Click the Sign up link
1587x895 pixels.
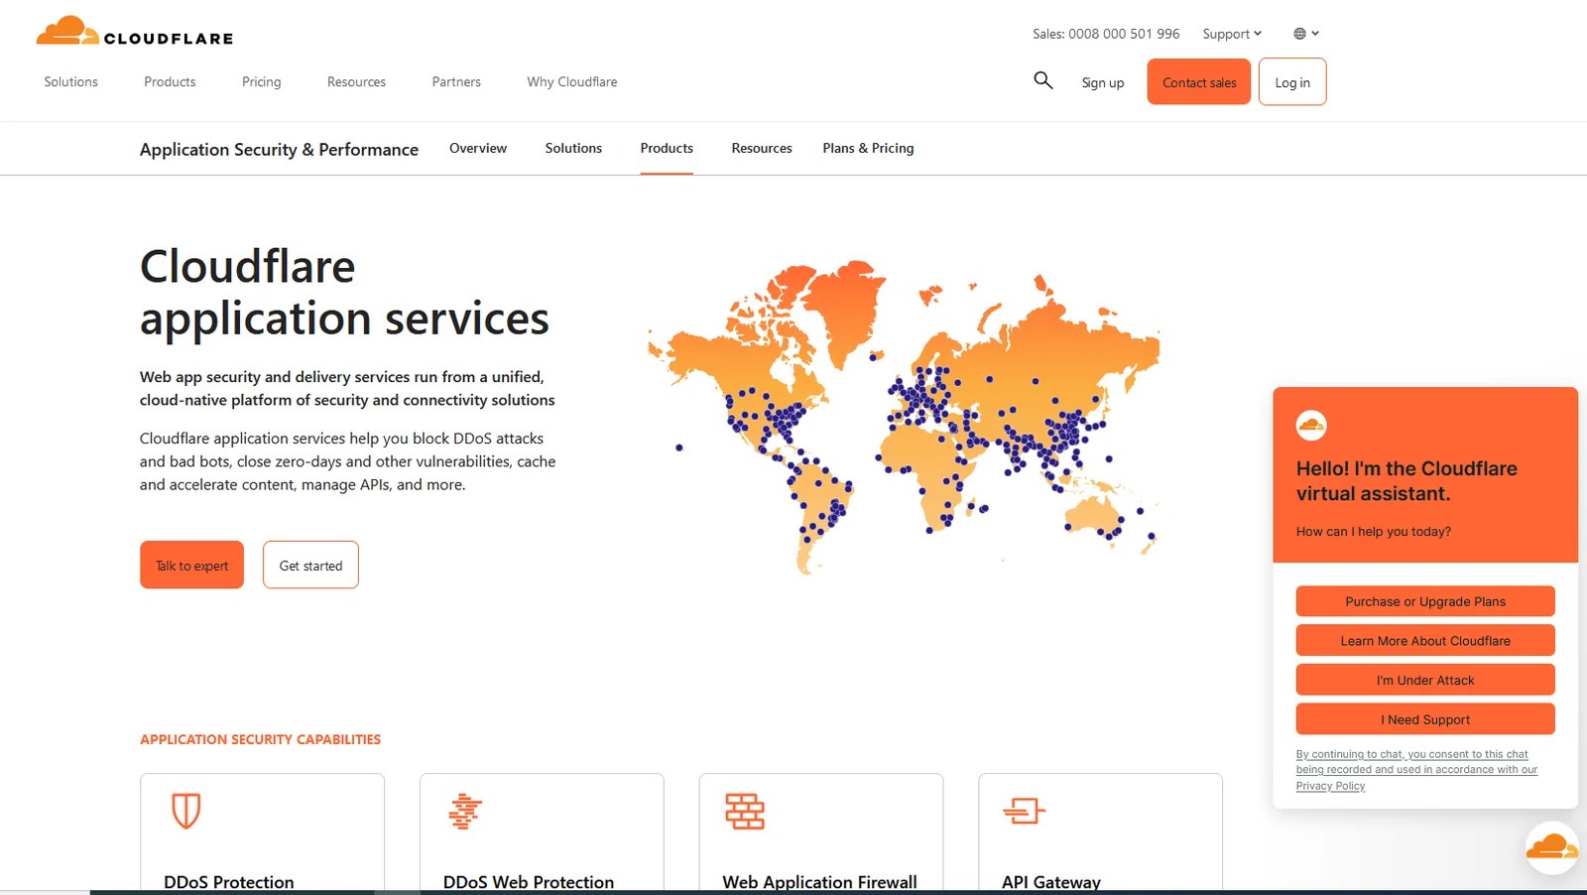(1103, 82)
